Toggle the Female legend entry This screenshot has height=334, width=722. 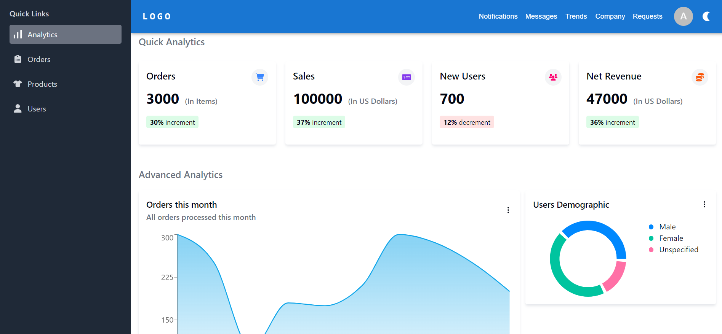point(666,238)
